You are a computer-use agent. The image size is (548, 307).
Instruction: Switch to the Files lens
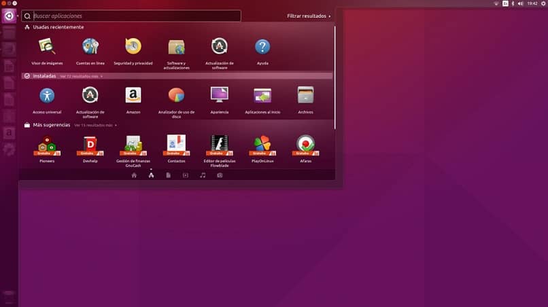click(x=168, y=175)
